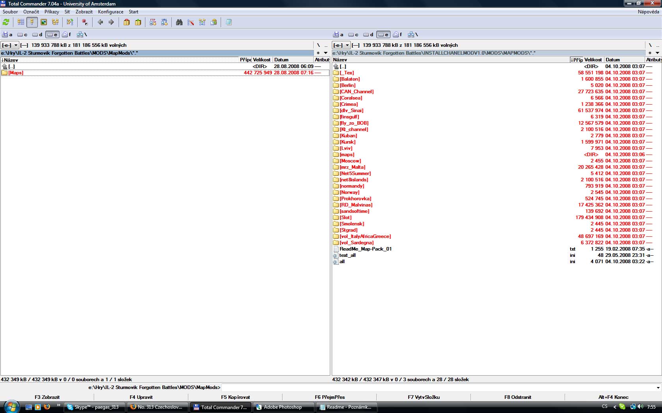Switch to Readme - Poznámk taskbar window
Image resolution: width=662 pixels, height=413 pixels.
(x=346, y=407)
